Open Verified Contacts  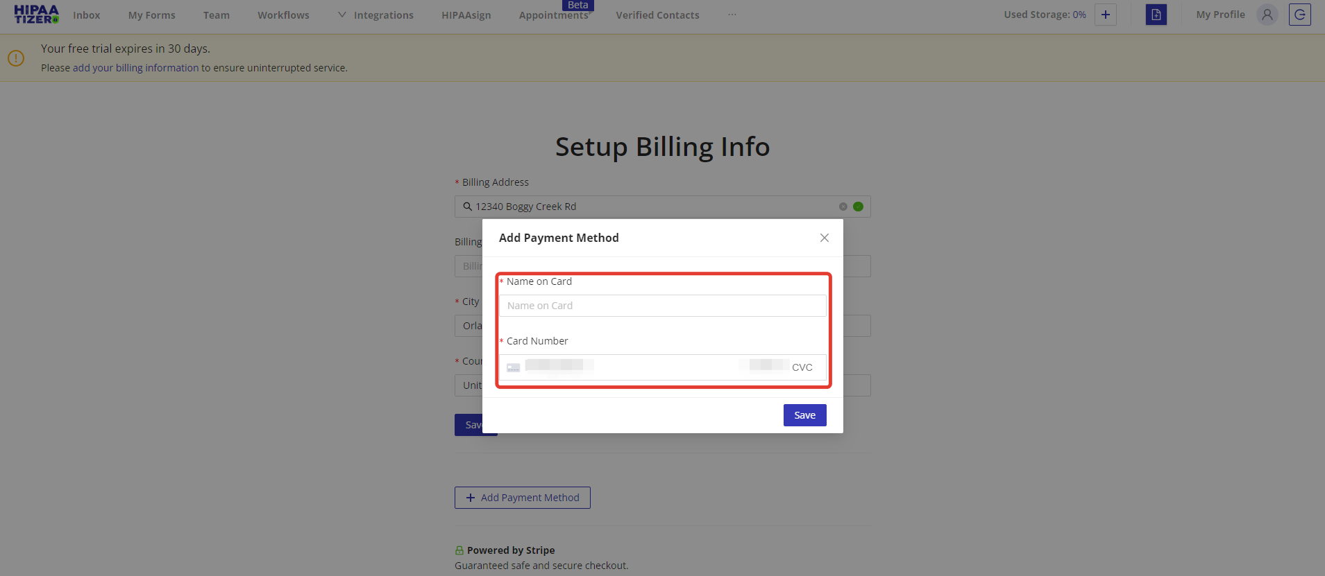click(x=657, y=15)
